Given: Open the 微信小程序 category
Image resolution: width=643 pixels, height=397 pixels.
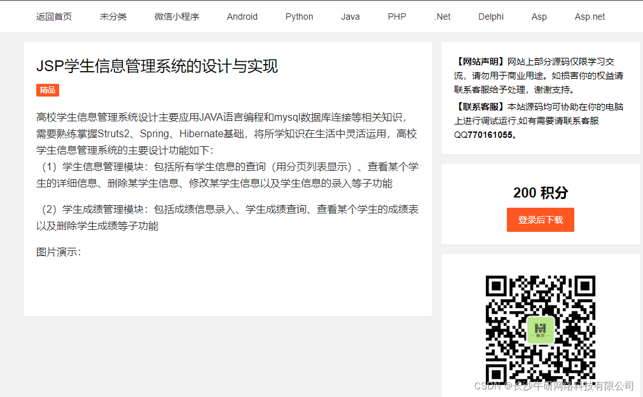Looking at the screenshot, I should pyautogui.click(x=177, y=17).
